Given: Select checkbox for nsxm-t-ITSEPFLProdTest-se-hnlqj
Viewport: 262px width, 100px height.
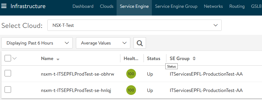Looking at the screenshot, I should point(8,90).
